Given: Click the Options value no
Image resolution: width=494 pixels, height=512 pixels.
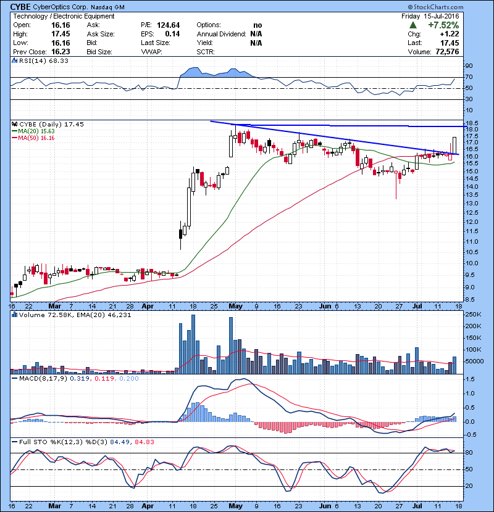Looking at the screenshot, I should (x=257, y=25).
